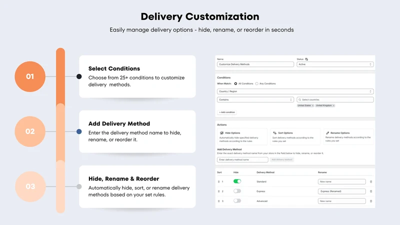The image size is (400, 225).
Task: Enable the hide toggle for Advanced
Action: click(x=237, y=201)
